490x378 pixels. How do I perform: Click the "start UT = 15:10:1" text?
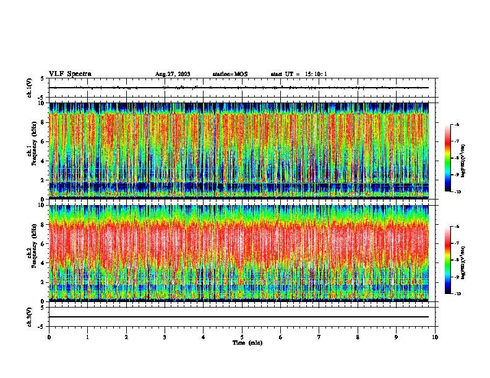[299, 74]
